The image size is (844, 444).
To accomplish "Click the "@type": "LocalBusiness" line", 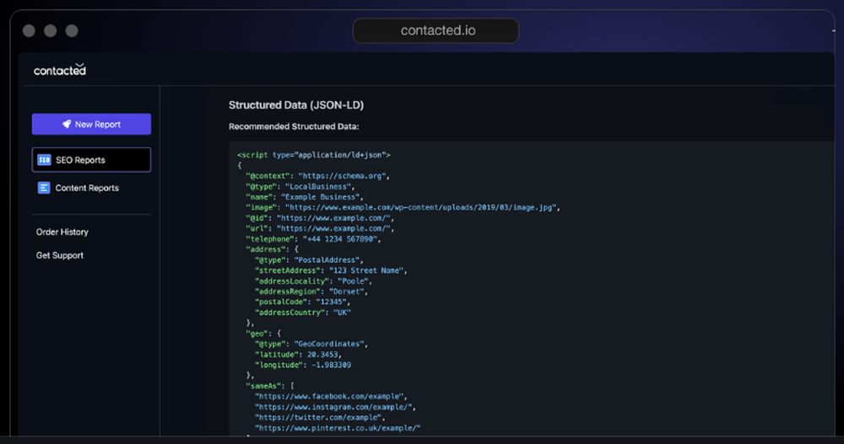I will pos(300,186).
